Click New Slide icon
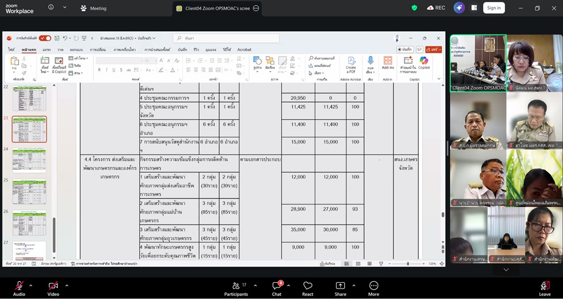Viewport: 563px width, 299px height. pos(45,61)
